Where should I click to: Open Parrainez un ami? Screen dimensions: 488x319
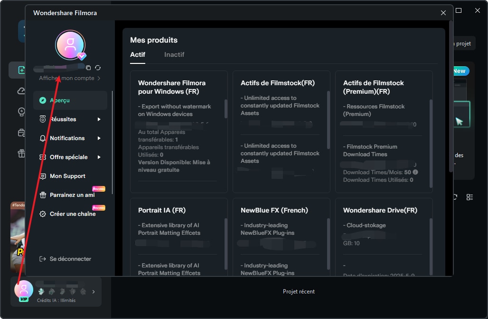pos(70,195)
